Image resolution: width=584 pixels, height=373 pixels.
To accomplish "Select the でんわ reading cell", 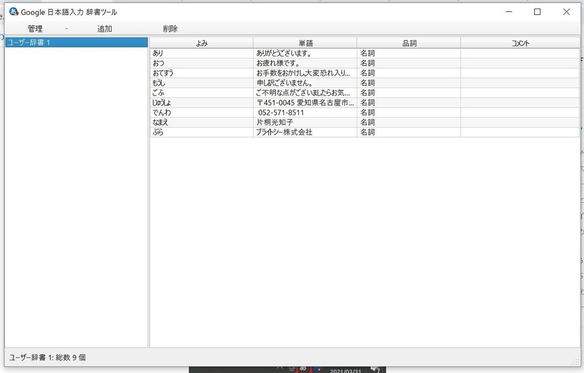I will [x=201, y=112].
